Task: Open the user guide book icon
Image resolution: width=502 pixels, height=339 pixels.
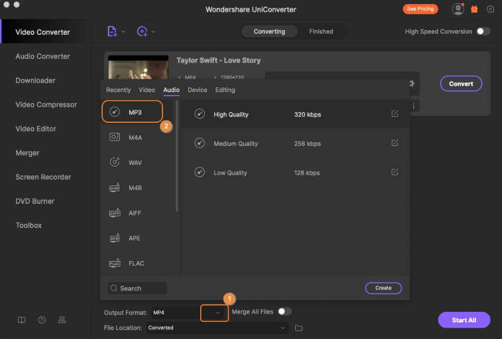Action: pyautogui.click(x=21, y=320)
